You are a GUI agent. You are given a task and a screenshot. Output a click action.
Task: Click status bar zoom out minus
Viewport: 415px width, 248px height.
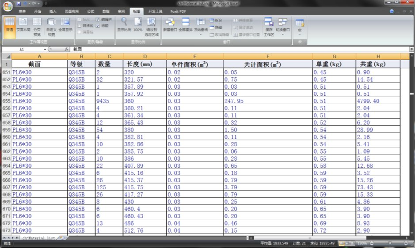point(372,243)
